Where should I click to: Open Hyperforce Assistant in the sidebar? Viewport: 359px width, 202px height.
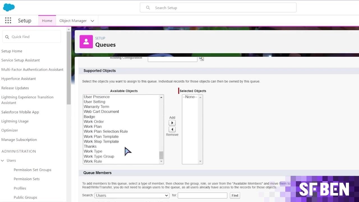19,79
